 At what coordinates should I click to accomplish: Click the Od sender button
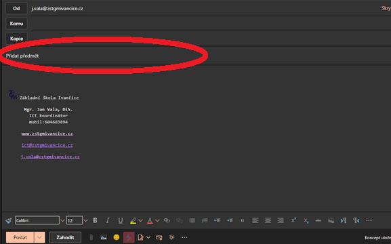point(16,9)
